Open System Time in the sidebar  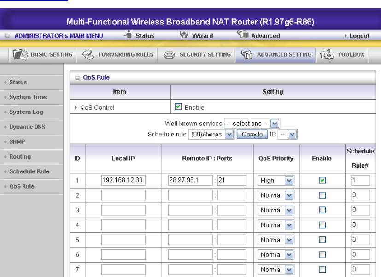point(28,97)
